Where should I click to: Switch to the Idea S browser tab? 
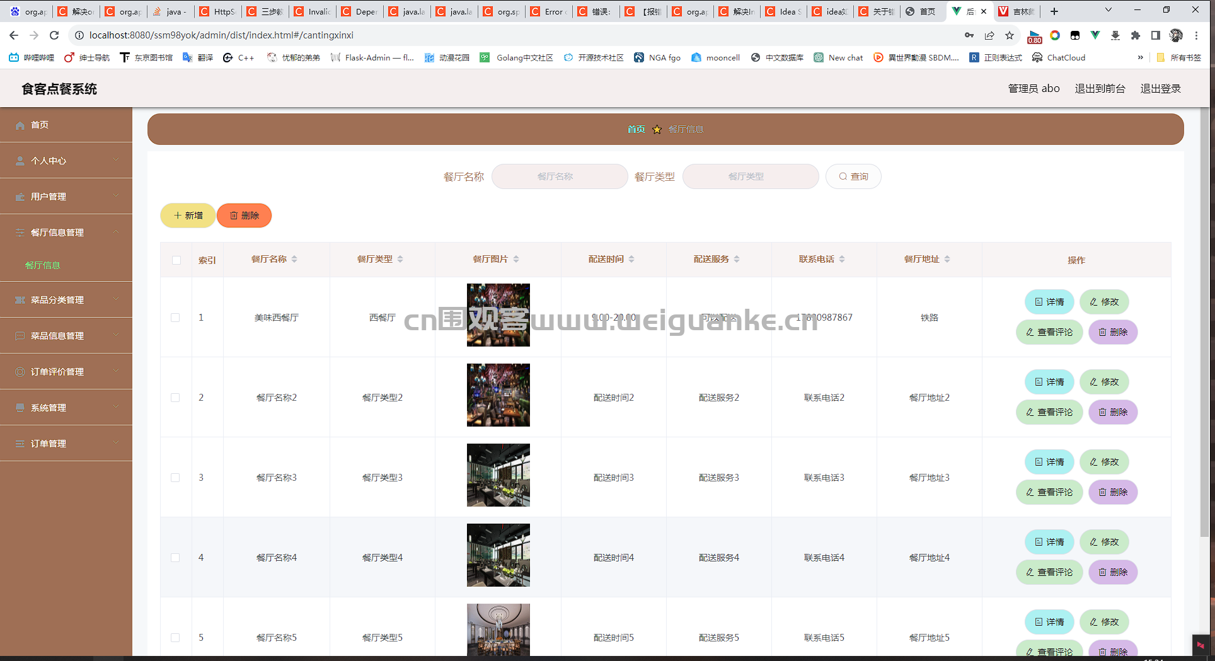[x=784, y=11]
